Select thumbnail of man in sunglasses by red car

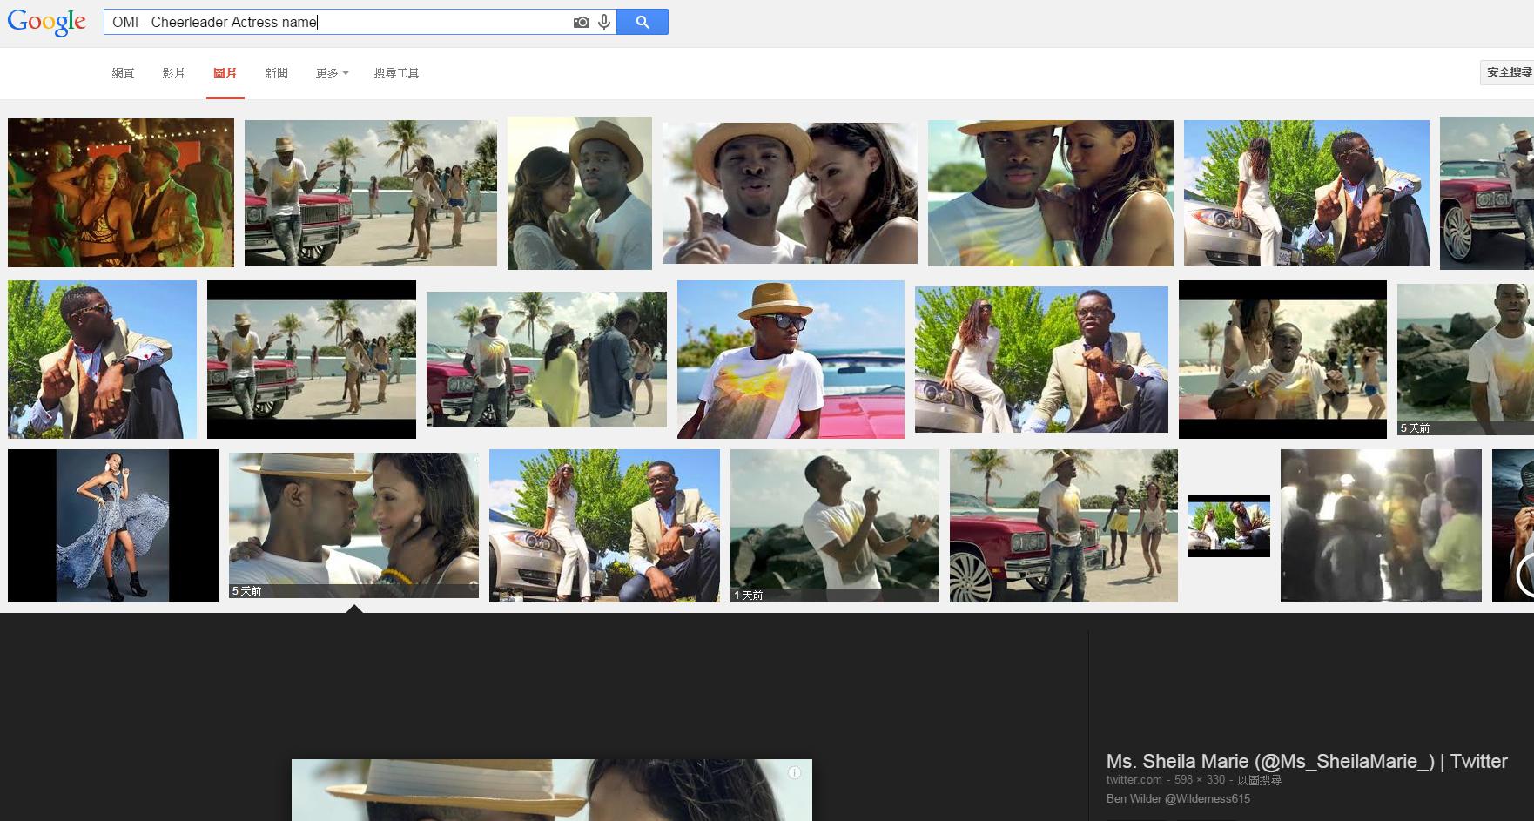[x=791, y=360]
